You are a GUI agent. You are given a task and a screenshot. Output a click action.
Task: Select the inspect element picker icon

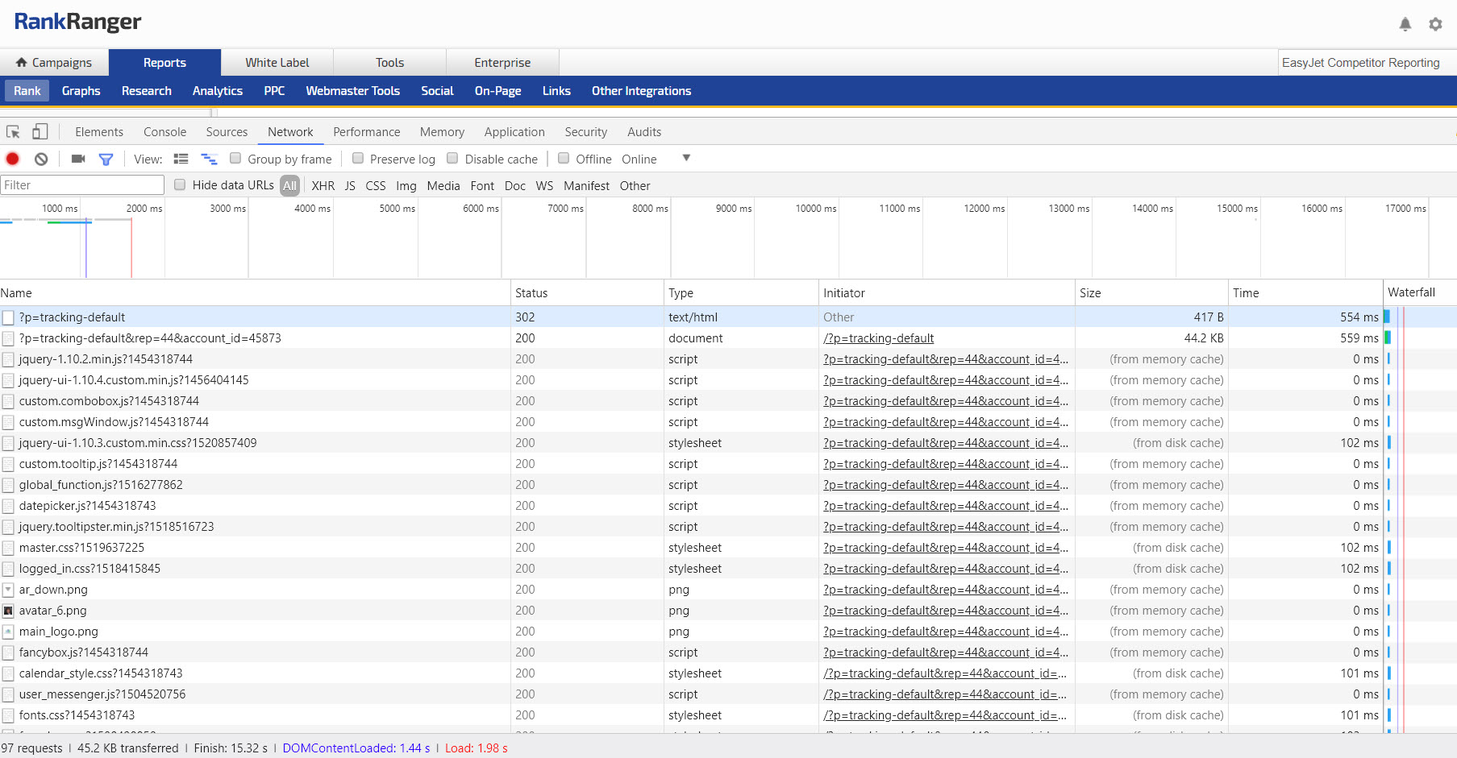[x=13, y=131]
